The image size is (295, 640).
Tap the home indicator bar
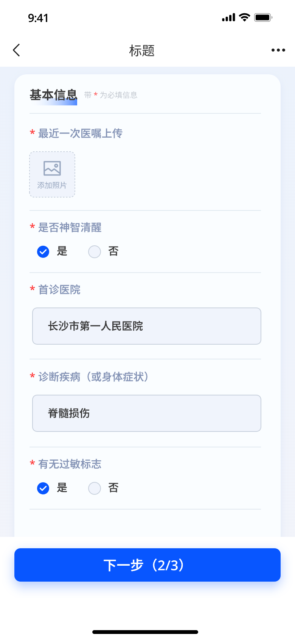[x=145, y=632]
